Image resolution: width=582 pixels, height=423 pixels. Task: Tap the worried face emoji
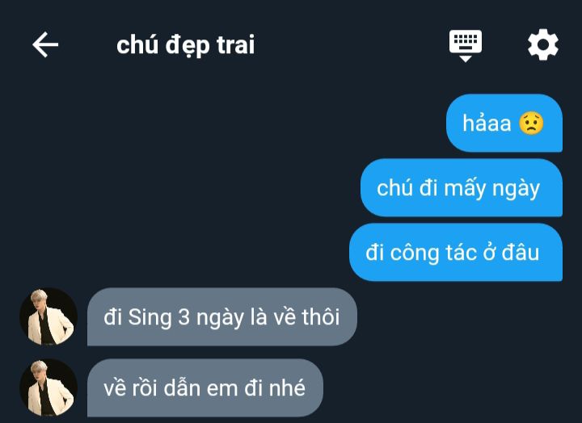click(x=531, y=123)
